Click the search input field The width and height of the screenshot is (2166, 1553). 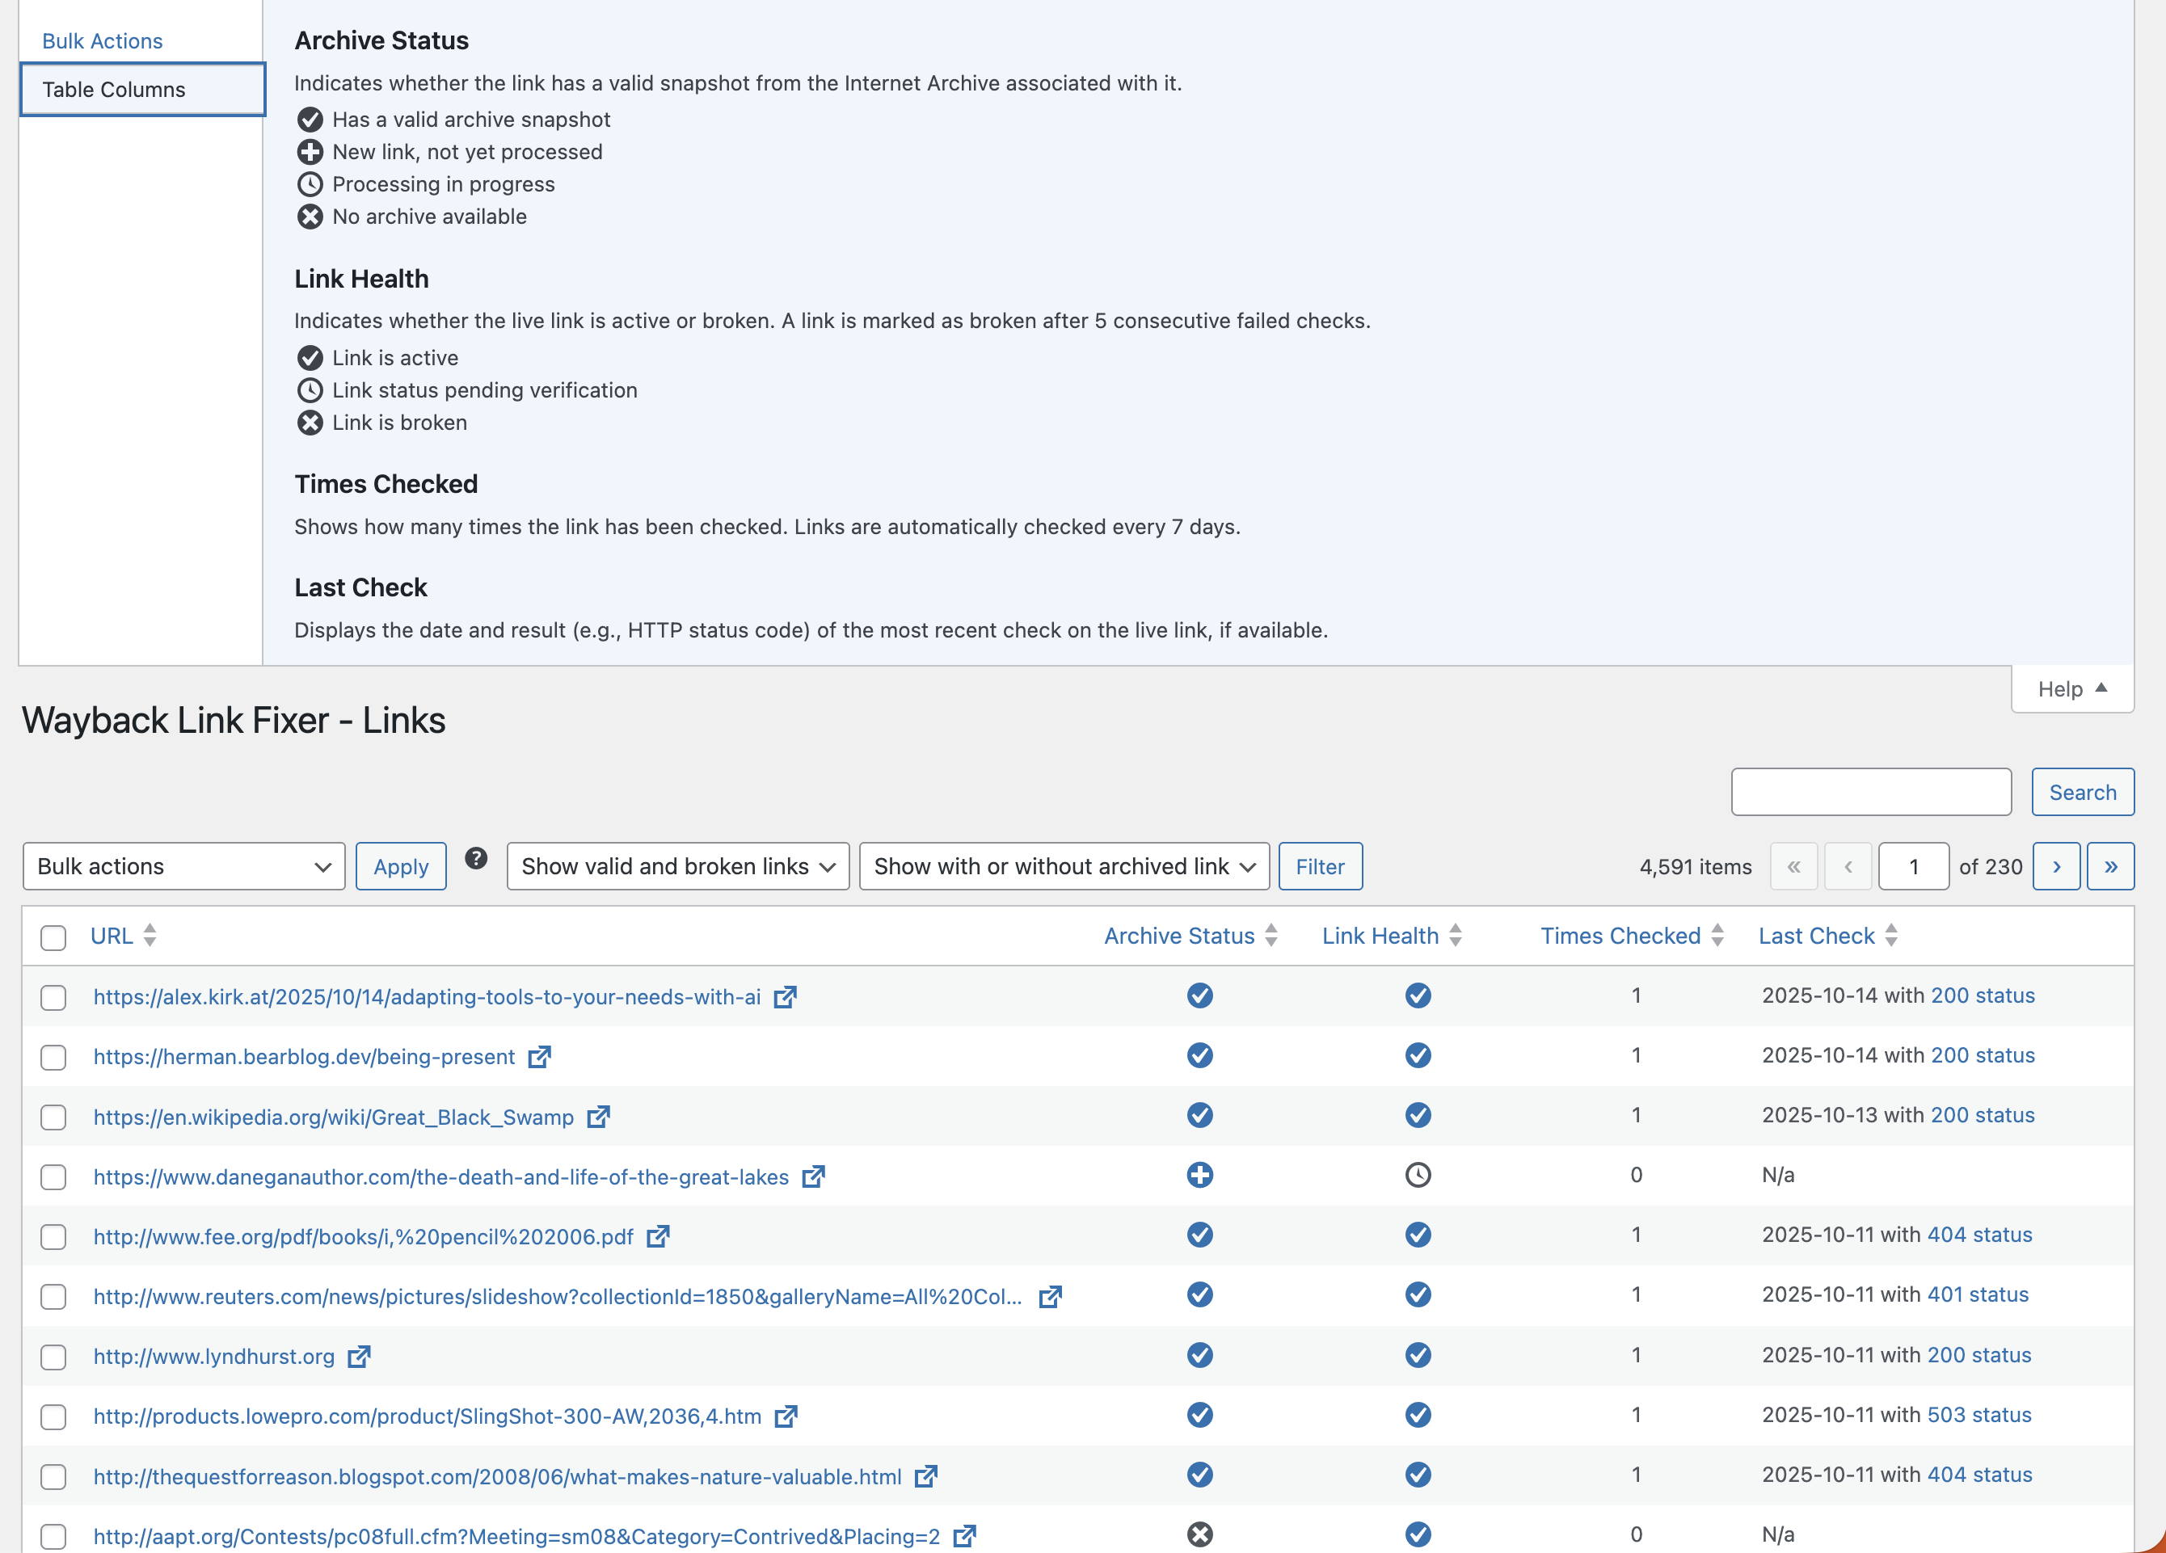point(1870,792)
